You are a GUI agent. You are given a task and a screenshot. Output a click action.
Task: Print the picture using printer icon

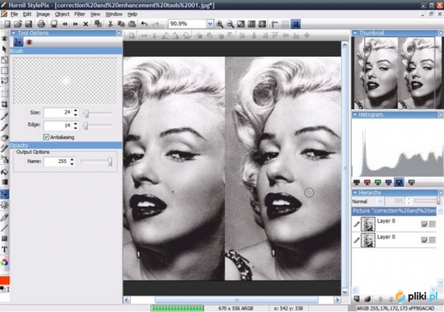(x=41, y=24)
